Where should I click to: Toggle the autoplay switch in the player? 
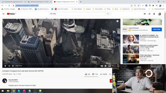[x=101, y=66]
